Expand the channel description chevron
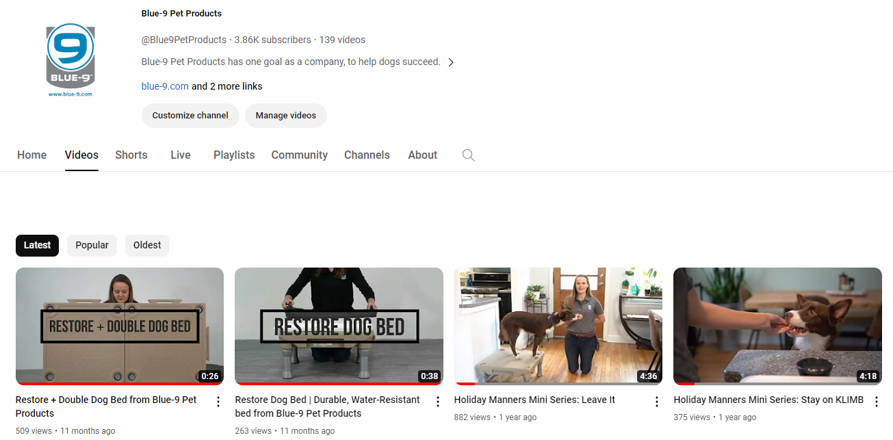Image resolution: width=893 pixels, height=440 pixels. coord(451,62)
